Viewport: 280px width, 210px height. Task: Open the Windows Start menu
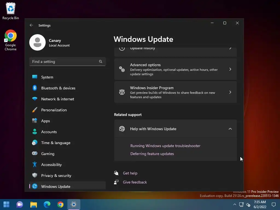pos(7,205)
